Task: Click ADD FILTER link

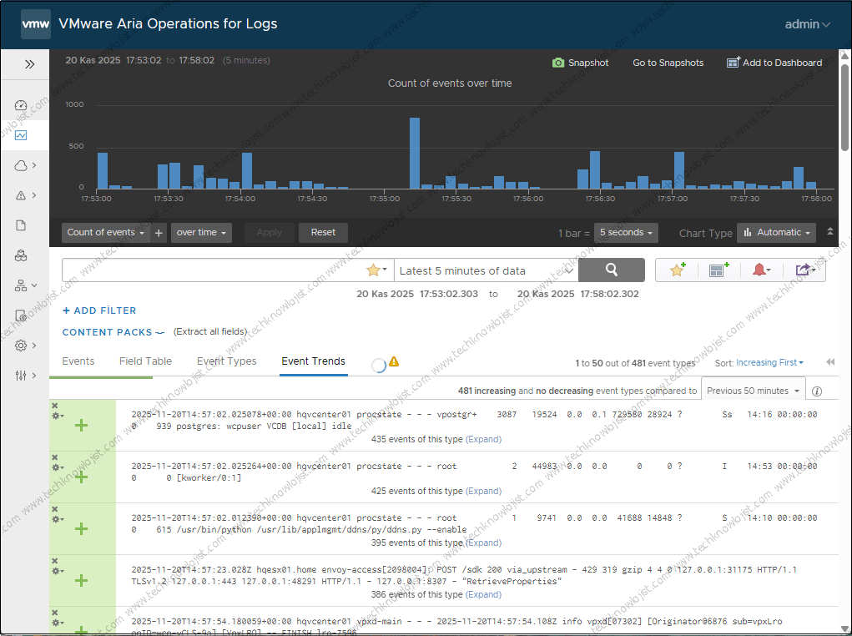Action: click(x=99, y=310)
